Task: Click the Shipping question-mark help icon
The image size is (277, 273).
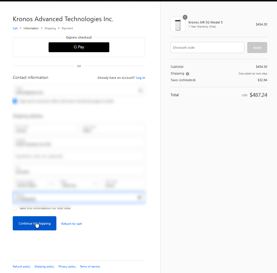Action: coord(187,74)
